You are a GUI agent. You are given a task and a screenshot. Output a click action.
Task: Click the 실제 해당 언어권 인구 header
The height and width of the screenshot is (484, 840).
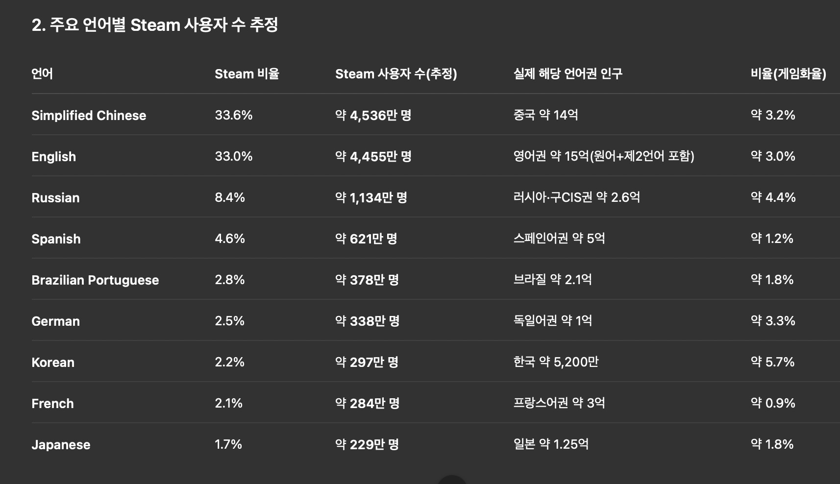[x=568, y=74]
